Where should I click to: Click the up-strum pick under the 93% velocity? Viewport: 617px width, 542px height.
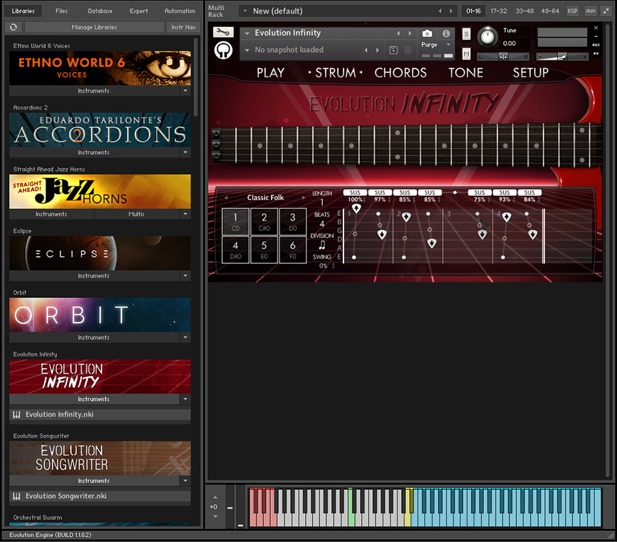[x=507, y=217]
